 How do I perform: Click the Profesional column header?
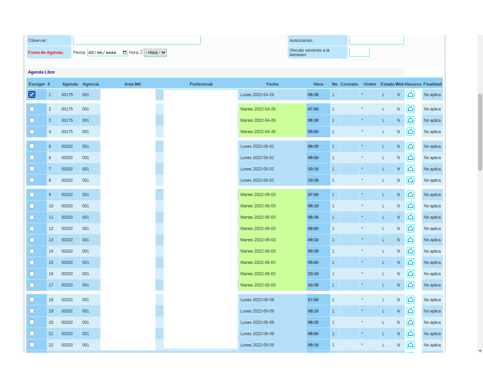(201, 84)
